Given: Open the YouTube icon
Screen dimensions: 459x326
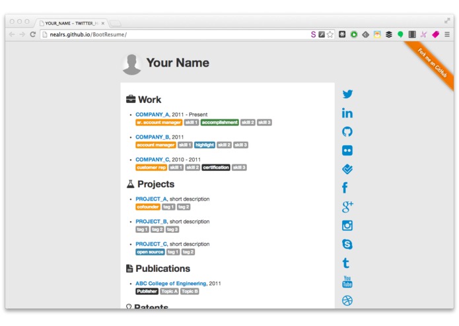Looking at the screenshot, I should pyautogui.click(x=347, y=282).
